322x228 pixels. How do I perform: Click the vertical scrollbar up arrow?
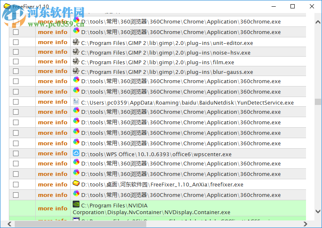pyautogui.click(x=318, y=22)
